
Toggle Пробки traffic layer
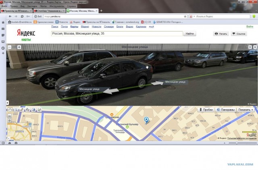206,110
